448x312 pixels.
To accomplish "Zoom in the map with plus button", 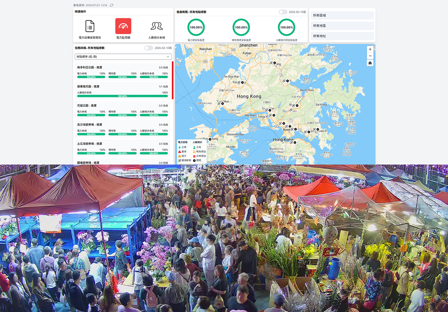I will tap(370, 49).
